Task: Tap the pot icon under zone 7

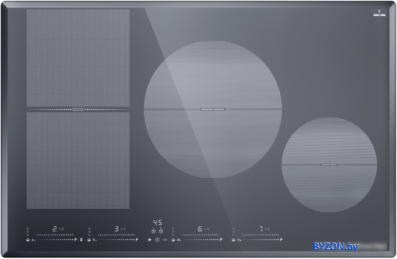Action: coord(234,240)
